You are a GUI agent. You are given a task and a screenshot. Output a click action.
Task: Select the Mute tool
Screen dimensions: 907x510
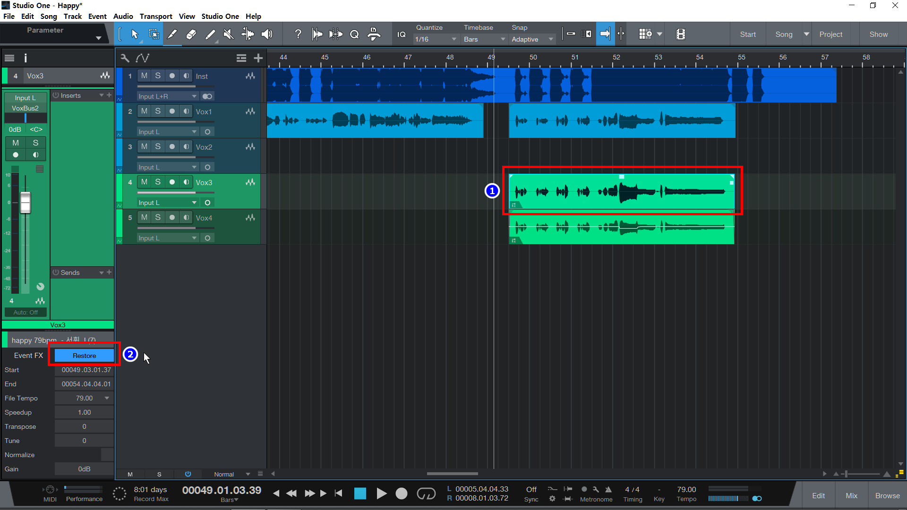click(x=229, y=34)
